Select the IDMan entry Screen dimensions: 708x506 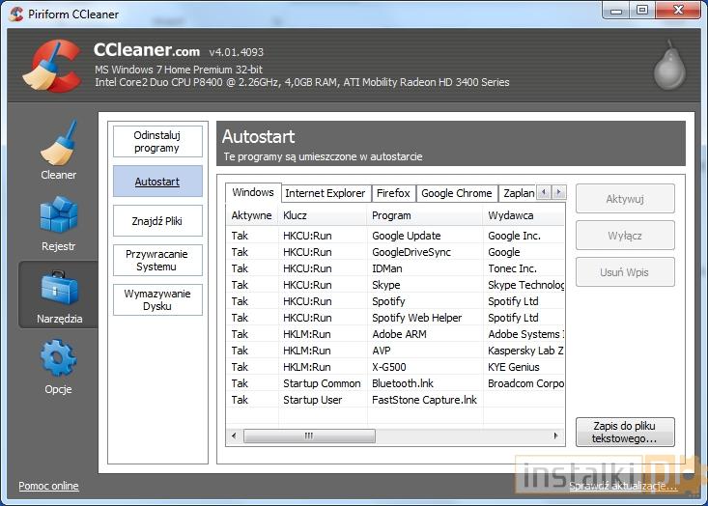click(395, 268)
